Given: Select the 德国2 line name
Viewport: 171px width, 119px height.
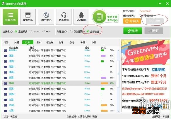Looking at the screenshot, I should tap(11, 61).
